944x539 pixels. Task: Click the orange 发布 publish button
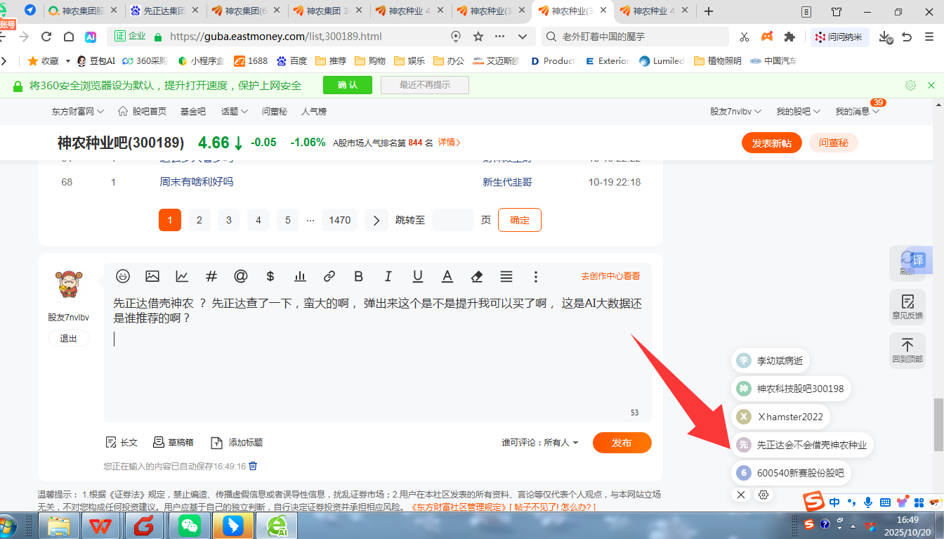622,443
